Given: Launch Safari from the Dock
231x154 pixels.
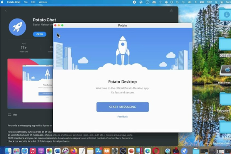Looking at the screenshot, I should point(24,151).
